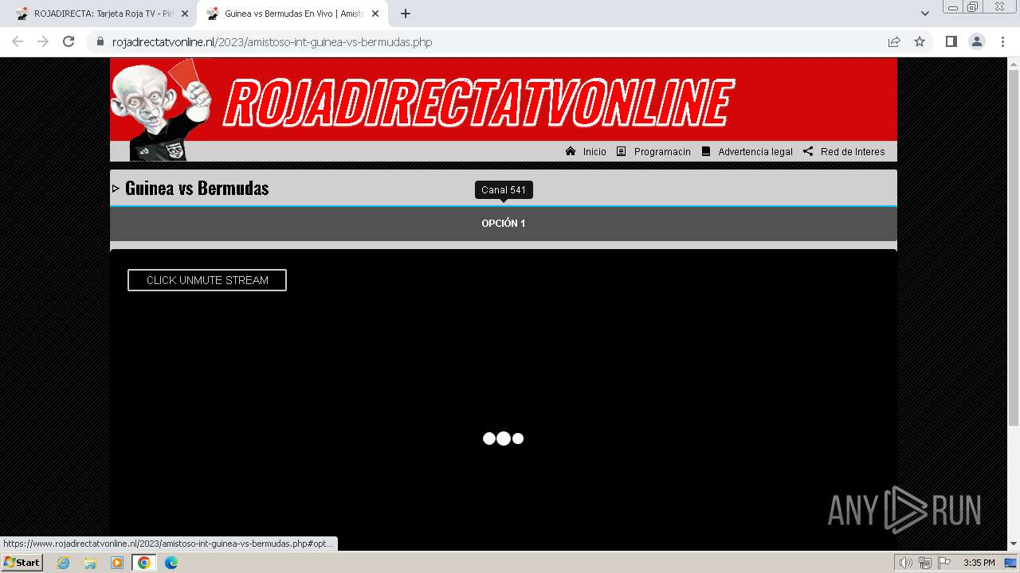Close the ROJADIRECTA Tarjeta Roja TV tab

[x=185, y=14]
